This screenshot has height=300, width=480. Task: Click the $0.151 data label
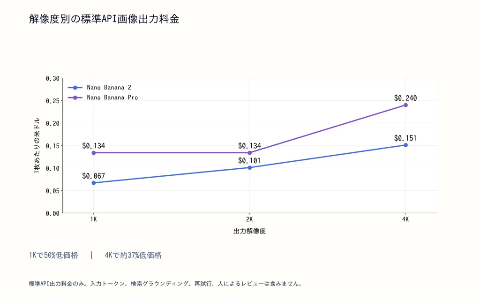click(x=405, y=138)
